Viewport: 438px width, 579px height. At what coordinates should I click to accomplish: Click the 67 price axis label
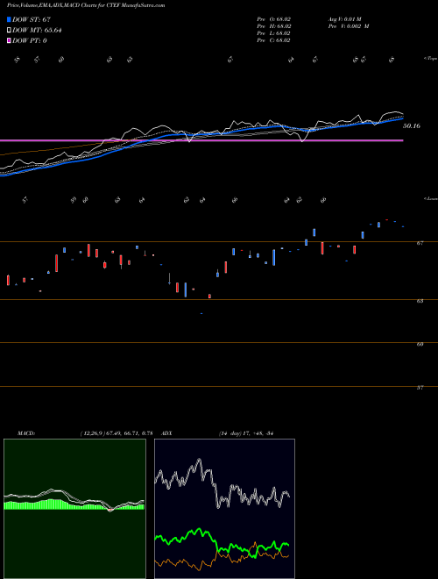[x=420, y=243]
